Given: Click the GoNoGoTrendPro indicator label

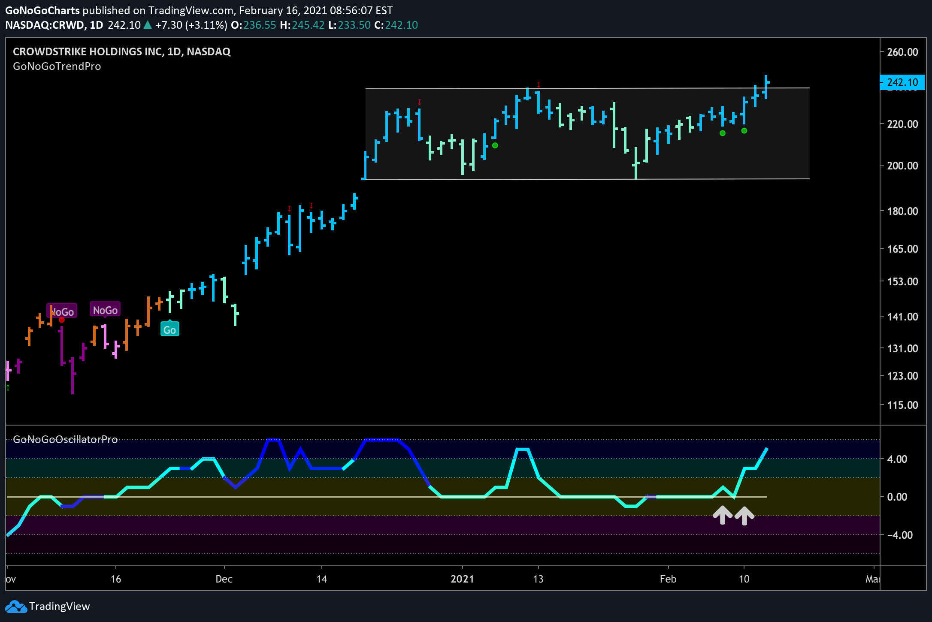Looking at the screenshot, I should pos(57,66).
